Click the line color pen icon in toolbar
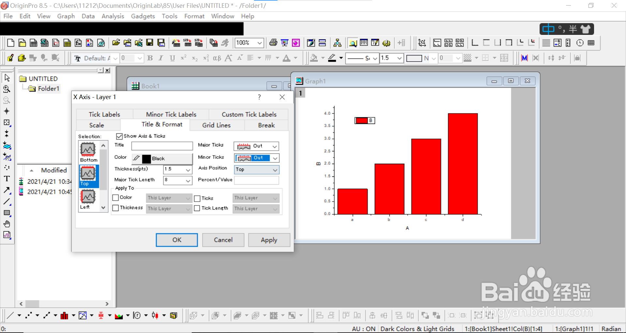The width and height of the screenshot is (626, 333). click(x=332, y=58)
